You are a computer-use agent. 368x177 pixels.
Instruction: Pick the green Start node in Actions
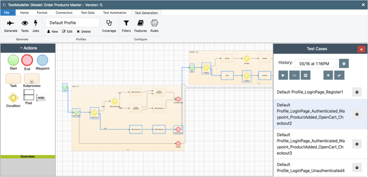(13, 60)
